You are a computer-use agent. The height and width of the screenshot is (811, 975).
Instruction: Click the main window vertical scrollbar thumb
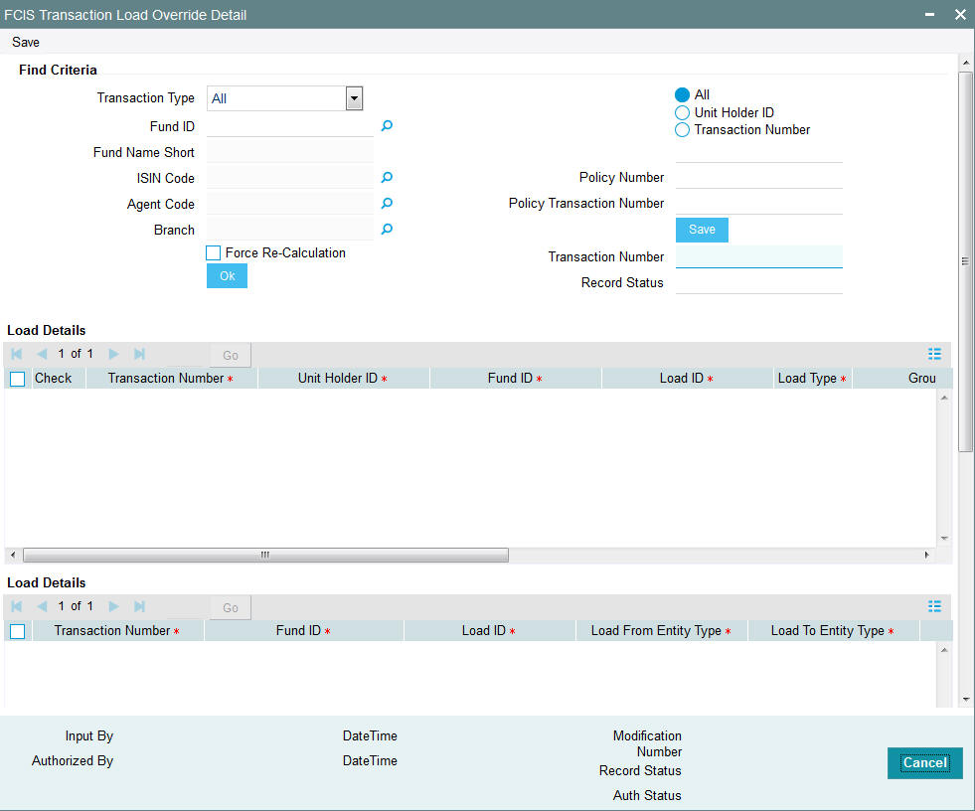pyautogui.click(x=965, y=261)
